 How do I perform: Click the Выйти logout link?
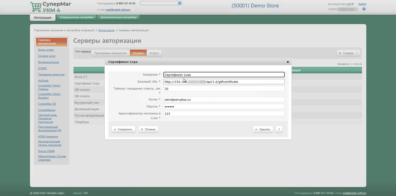(x=362, y=4)
